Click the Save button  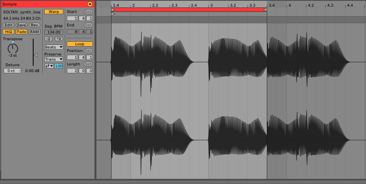point(21,25)
